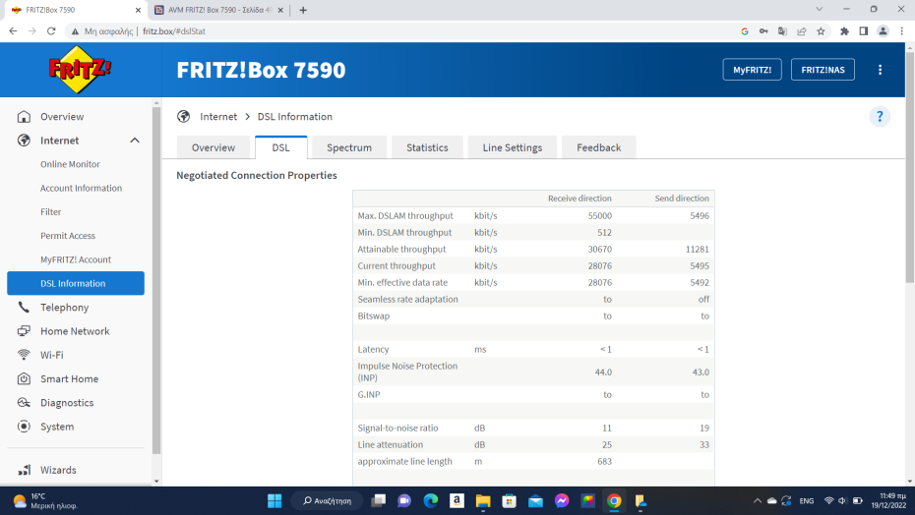The image size is (915, 515).
Task: Click the Diagnostics icon
Action: pyautogui.click(x=24, y=403)
